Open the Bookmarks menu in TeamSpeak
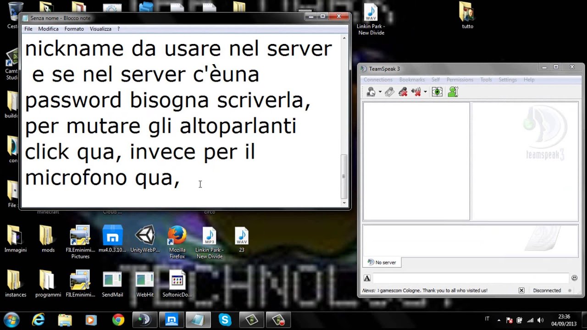 (412, 80)
